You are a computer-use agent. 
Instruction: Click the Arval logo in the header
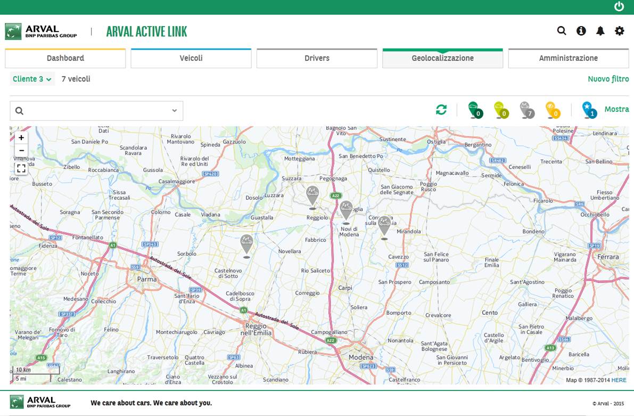(41, 31)
